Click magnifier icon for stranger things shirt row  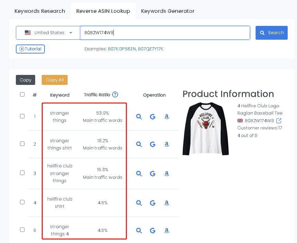click(x=139, y=144)
